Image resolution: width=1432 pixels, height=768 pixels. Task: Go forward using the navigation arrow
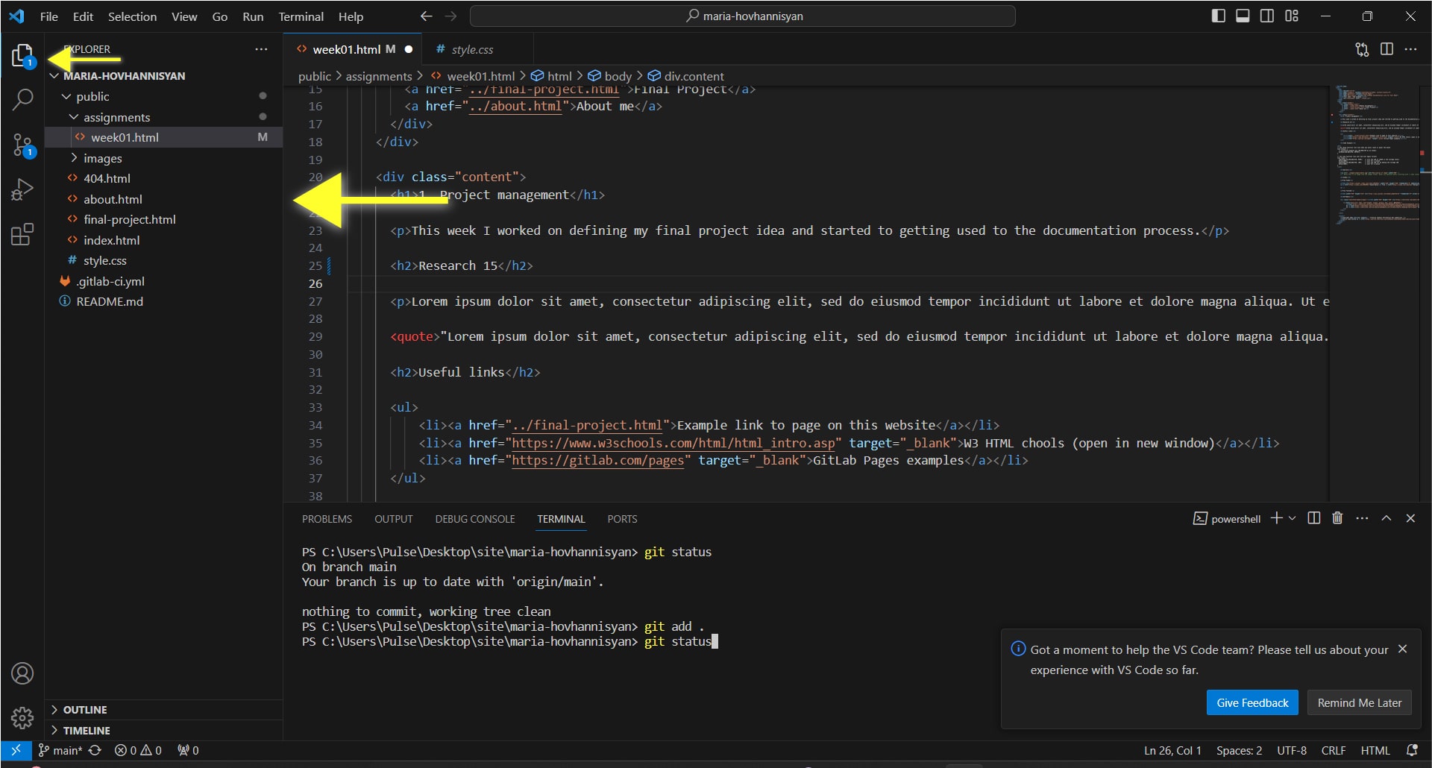450,16
